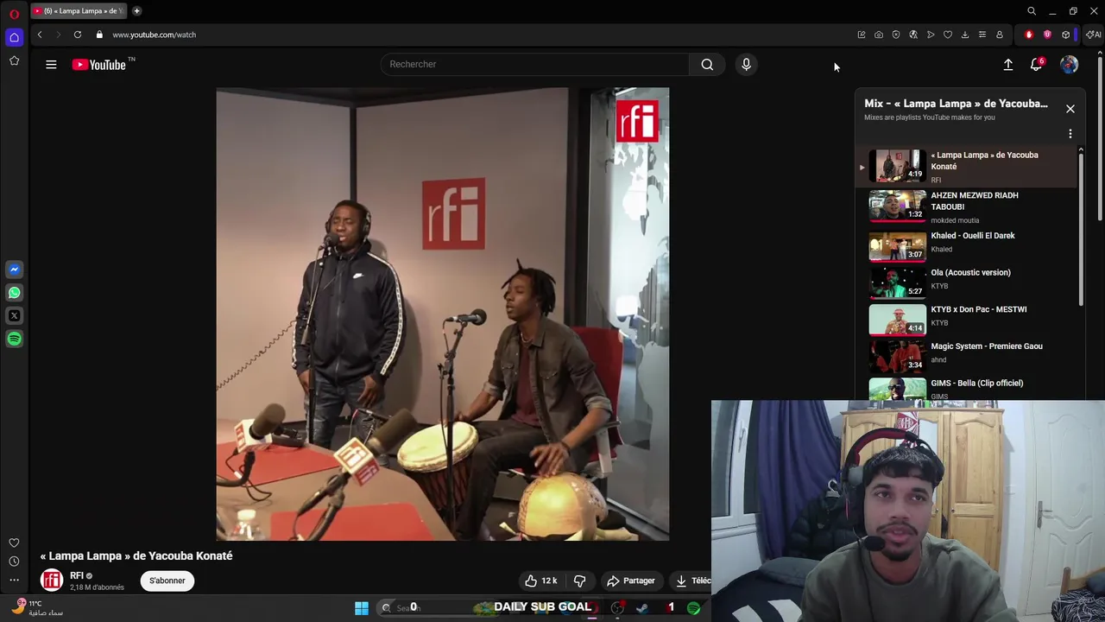This screenshot has width=1105, height=622.
Task: Click the www.youtube.com/watch address bar
Action: coord(154,35)
